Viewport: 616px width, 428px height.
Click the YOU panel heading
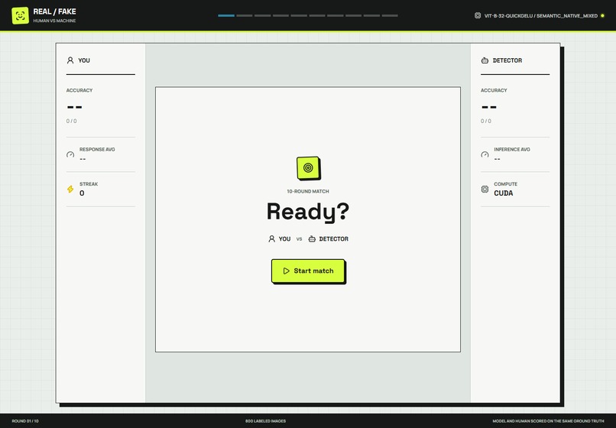[84, 60]
